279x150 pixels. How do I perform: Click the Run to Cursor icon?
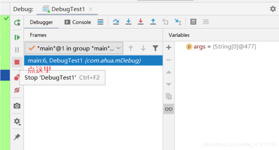pyautogui.click(x=178, y=22)
